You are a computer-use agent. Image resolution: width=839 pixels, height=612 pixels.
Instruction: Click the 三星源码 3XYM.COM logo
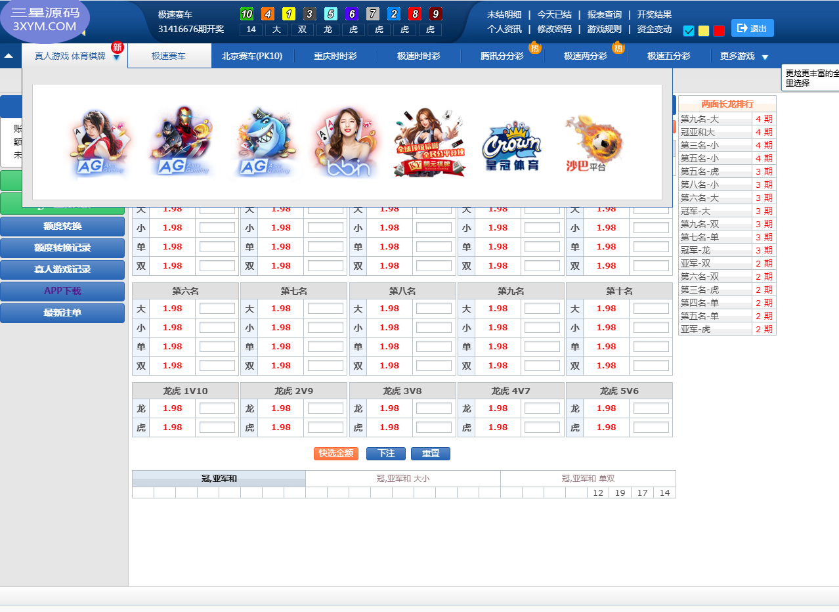45,20
